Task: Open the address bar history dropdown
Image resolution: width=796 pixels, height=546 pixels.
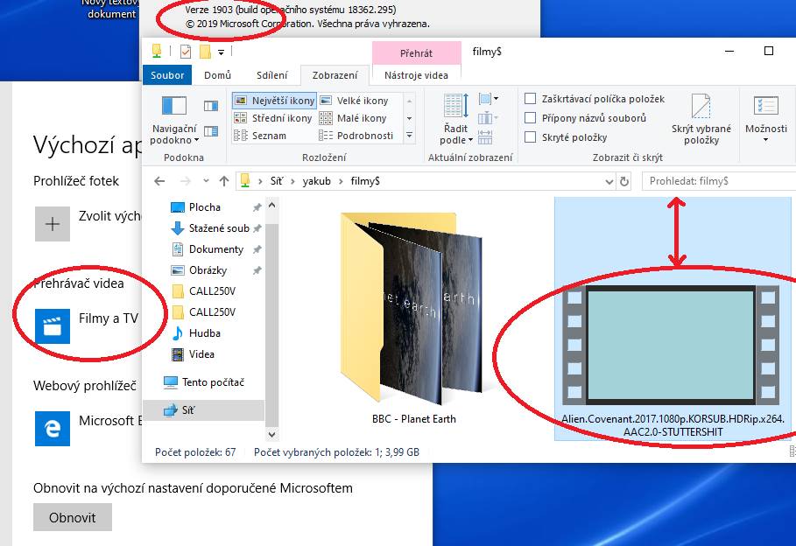Action: (x=609, y=181)
